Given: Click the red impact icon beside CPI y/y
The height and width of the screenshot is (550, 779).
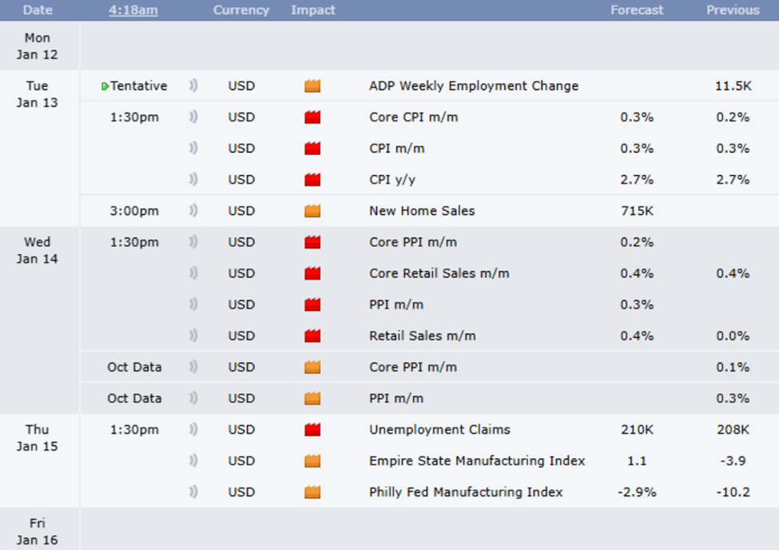Looking at the screenshot, I should 312,179.
